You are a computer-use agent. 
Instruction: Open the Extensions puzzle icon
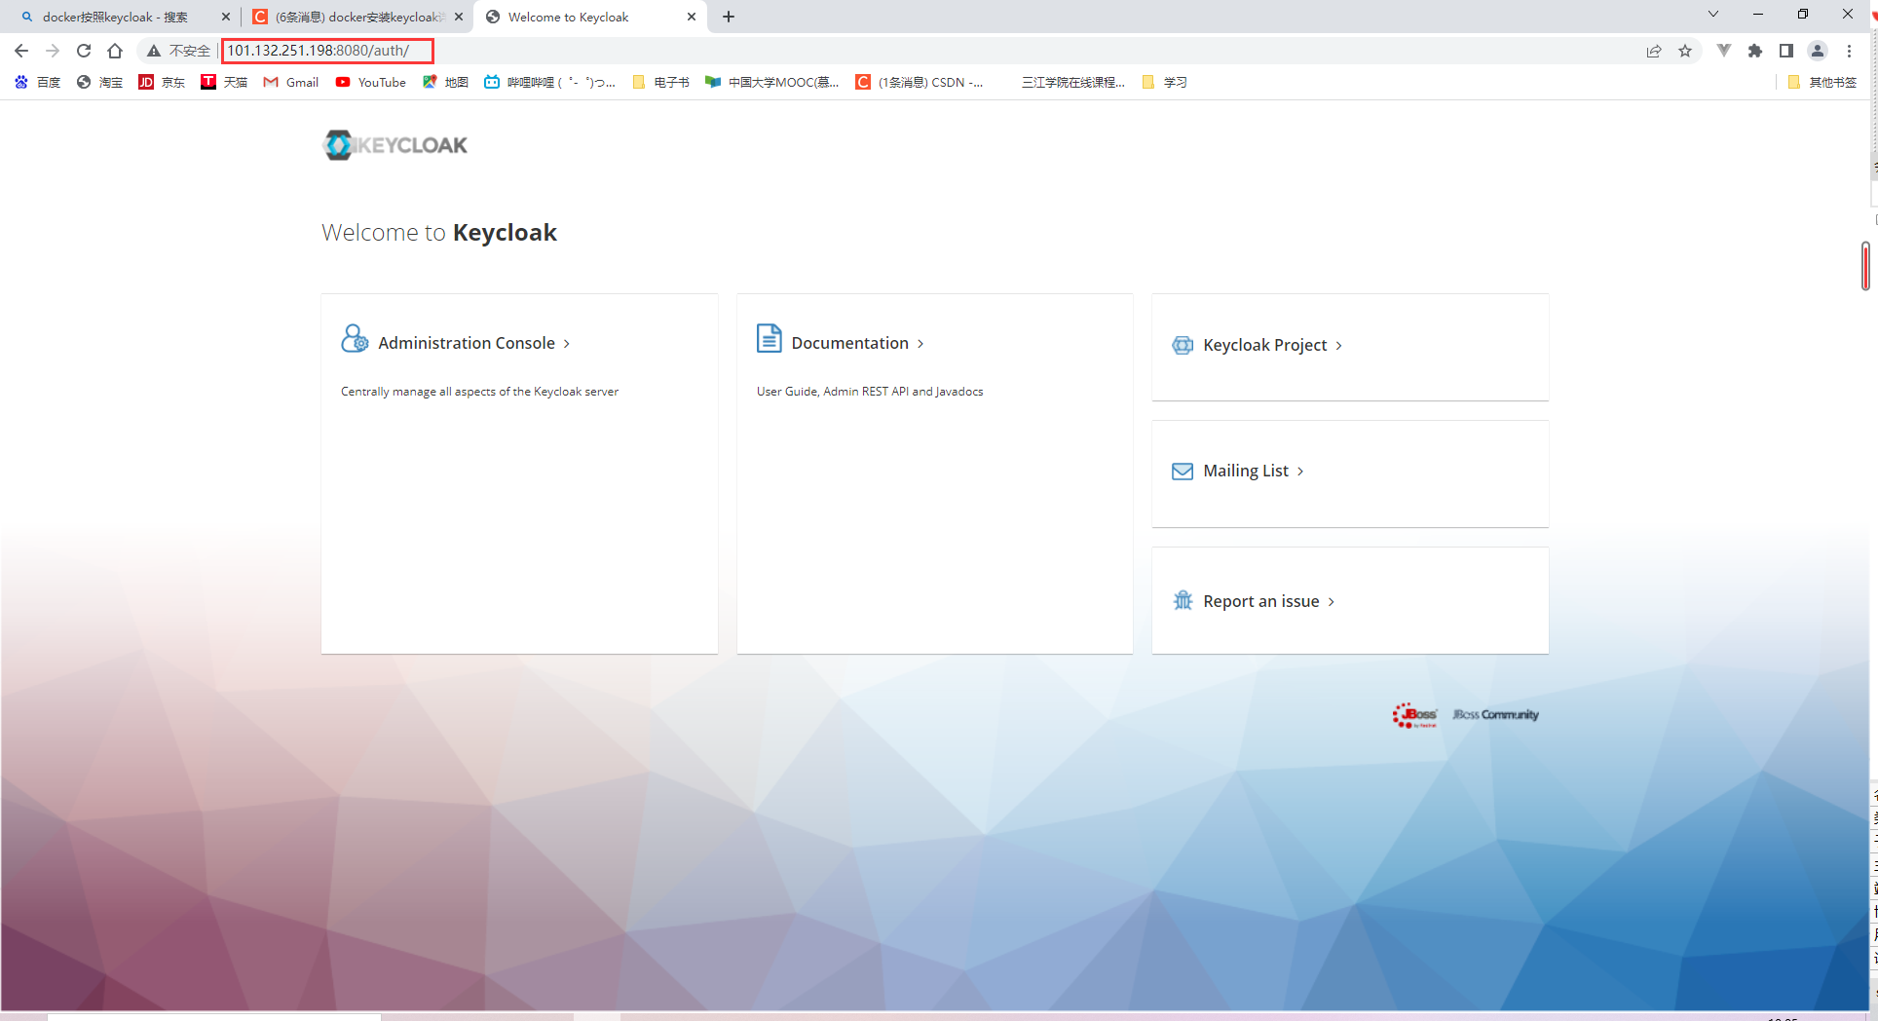click(x=1755, y=51)
